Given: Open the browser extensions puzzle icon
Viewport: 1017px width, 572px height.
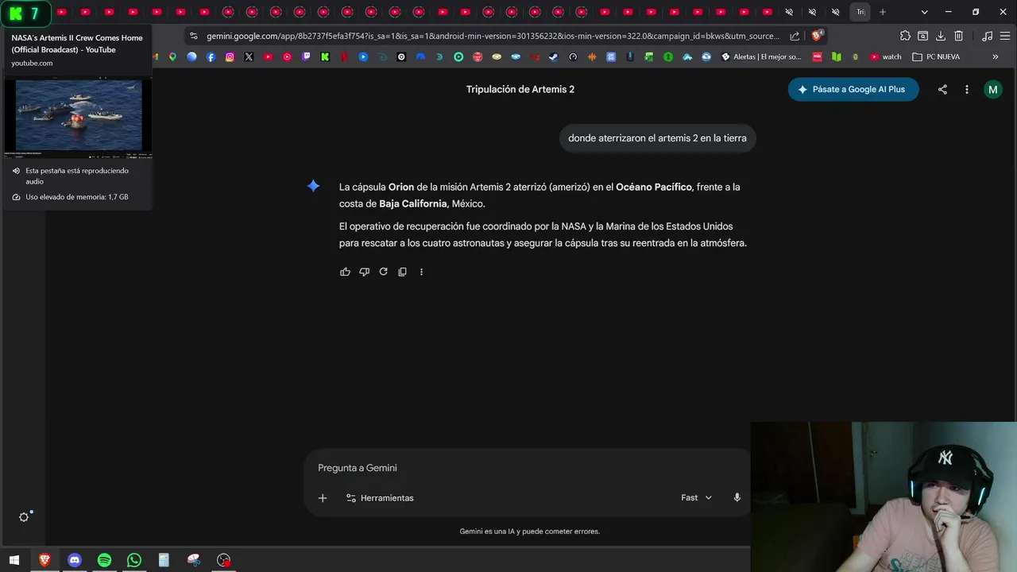Looking at the screenshot, I should [905, 36].
